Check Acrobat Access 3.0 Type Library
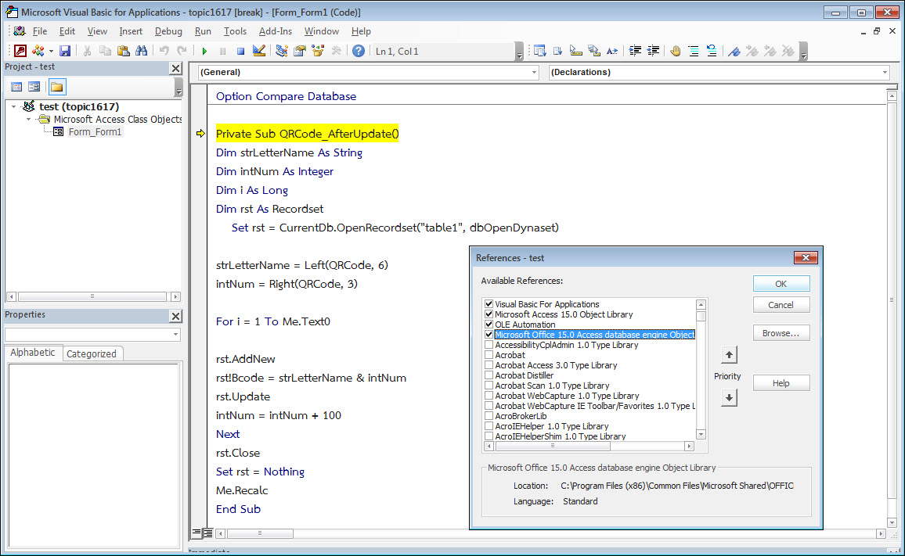Screen dimensions: 905x556 [x=489, y=365]
